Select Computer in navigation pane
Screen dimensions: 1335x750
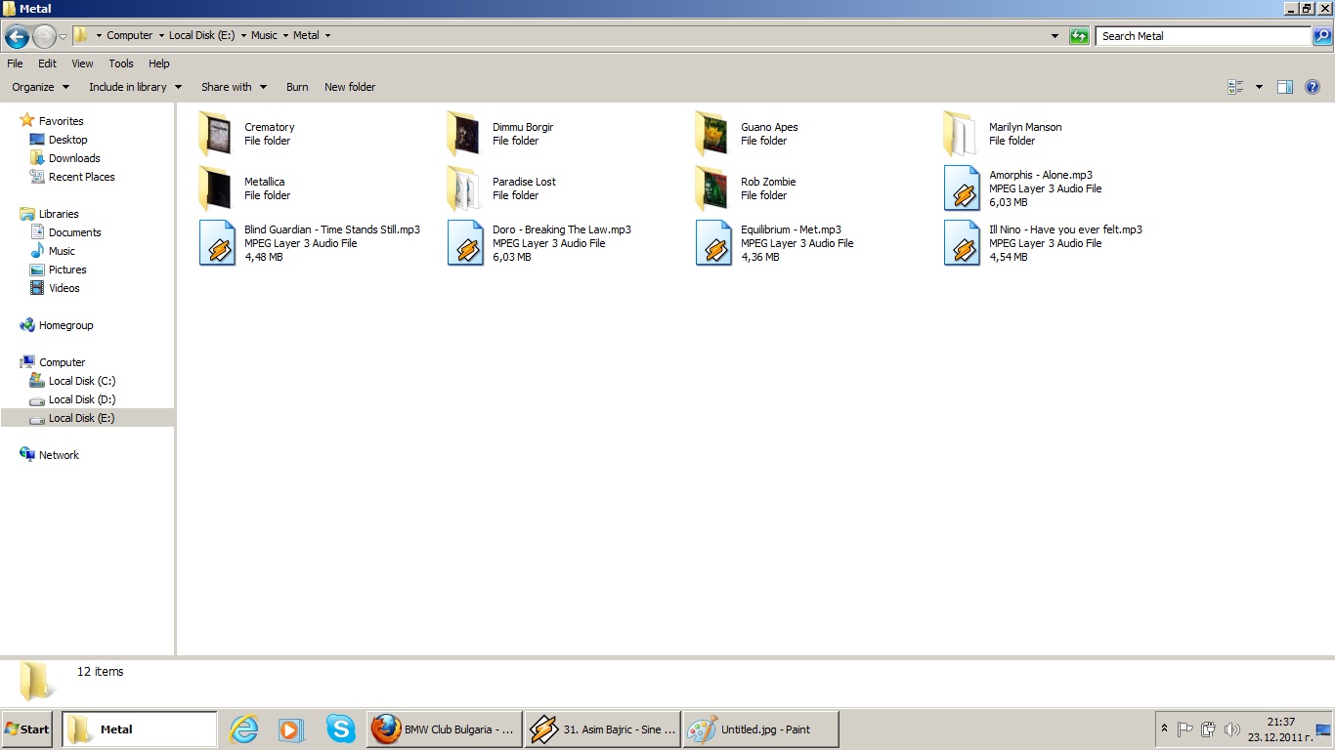click(62, 362)
